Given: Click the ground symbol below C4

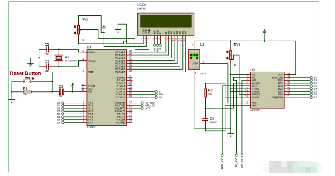Looking at the screenshot, I should [231, 135].
